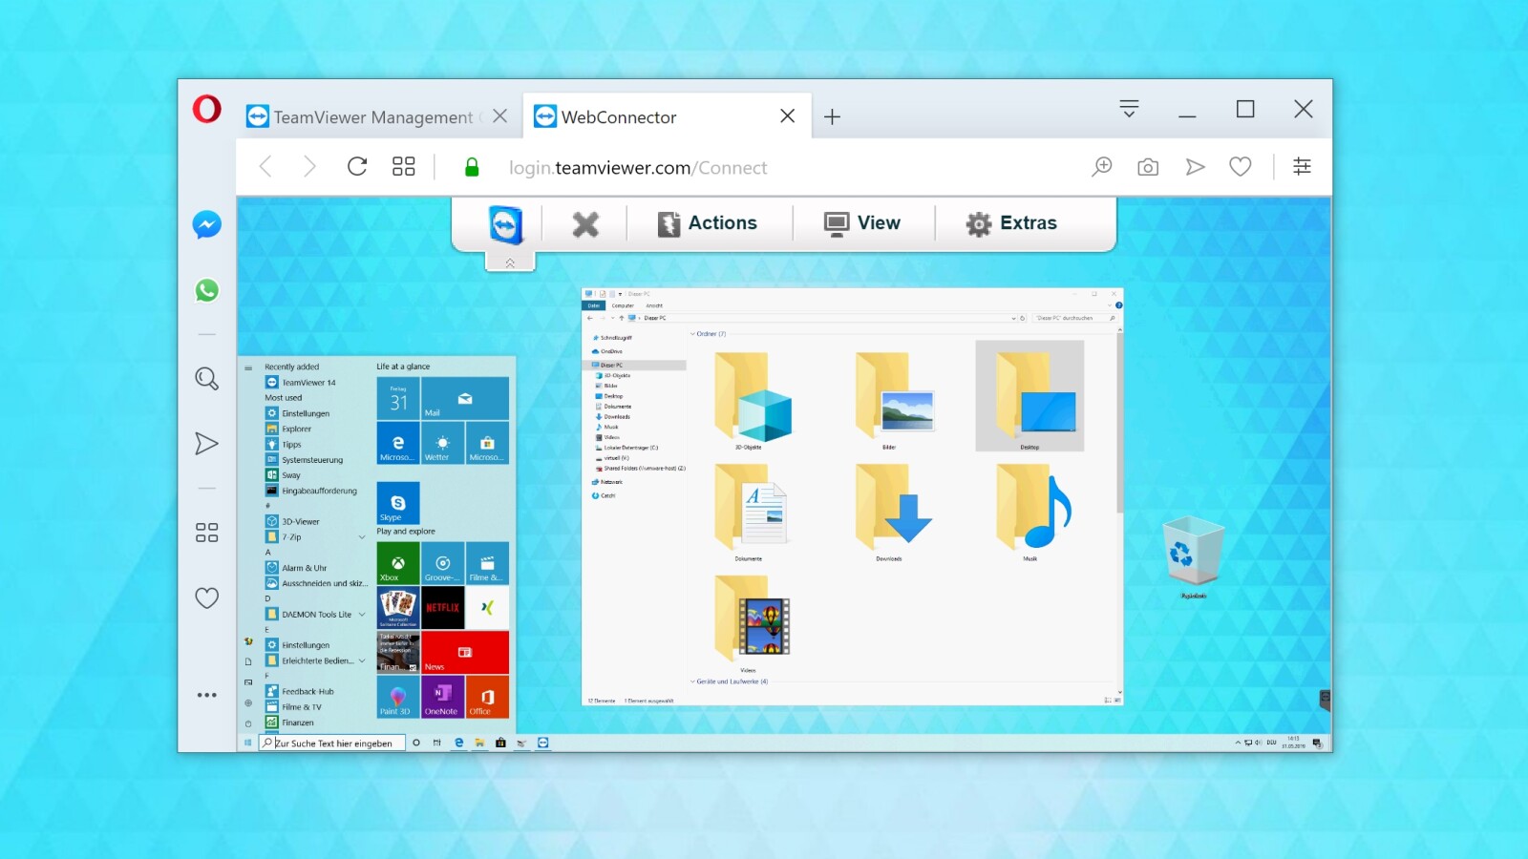Screen dimensions: 1528x859
Task: Open Facebook Messenger in Opera sidebar
Action: pyautogui.click(x=207, y=225)
